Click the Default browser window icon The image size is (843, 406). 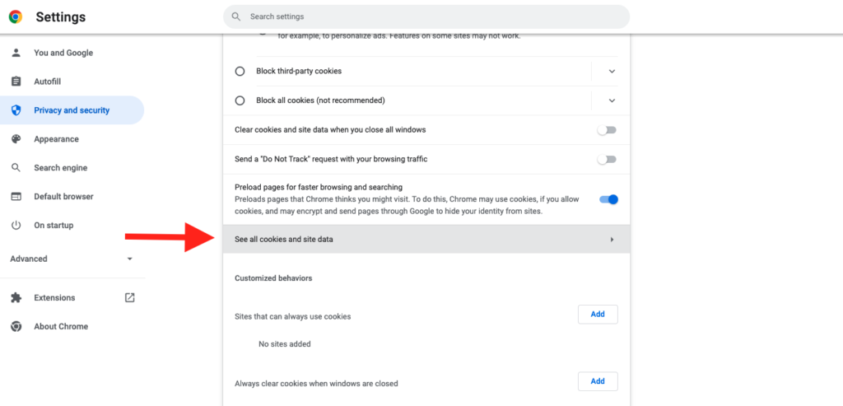[x=16, y=197]
